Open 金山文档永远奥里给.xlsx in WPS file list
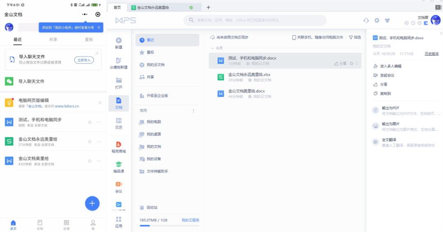The height and width of the screenshot is (232, 443). click(285, 77)
